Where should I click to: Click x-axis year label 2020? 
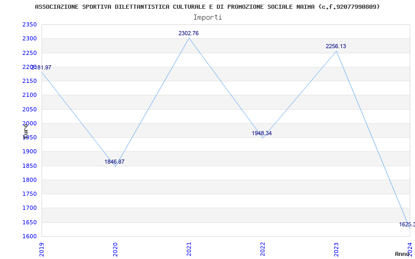coord(115,249)
